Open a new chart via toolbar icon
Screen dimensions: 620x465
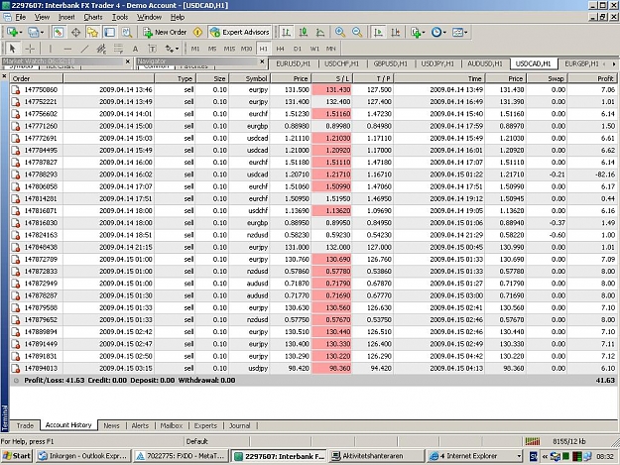[12, 33]
